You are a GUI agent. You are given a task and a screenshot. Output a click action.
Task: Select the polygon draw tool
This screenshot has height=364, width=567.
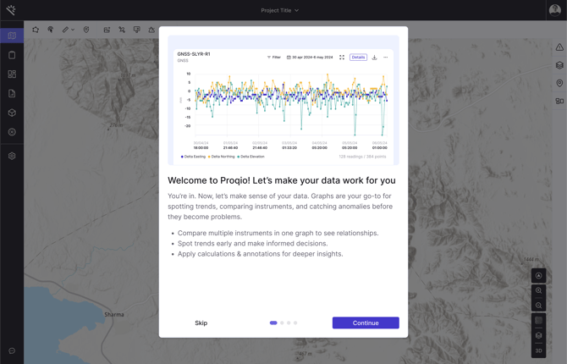(36, 30)
